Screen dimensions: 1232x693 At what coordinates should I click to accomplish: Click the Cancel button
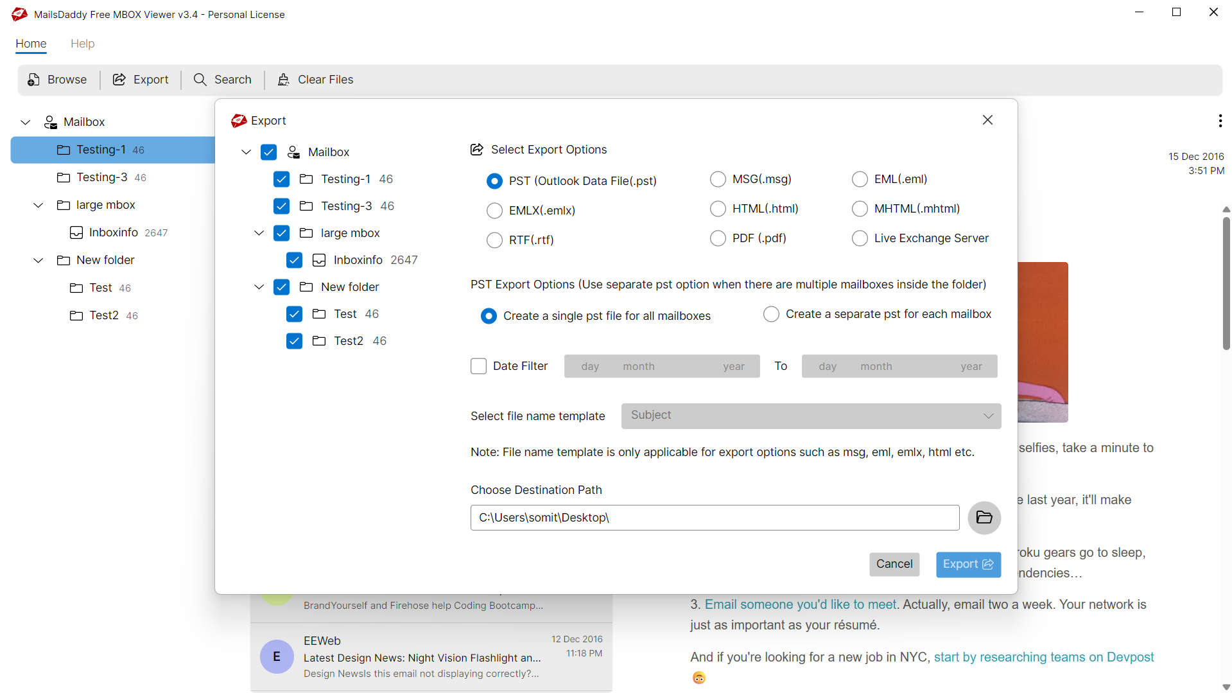pos(894,564)
